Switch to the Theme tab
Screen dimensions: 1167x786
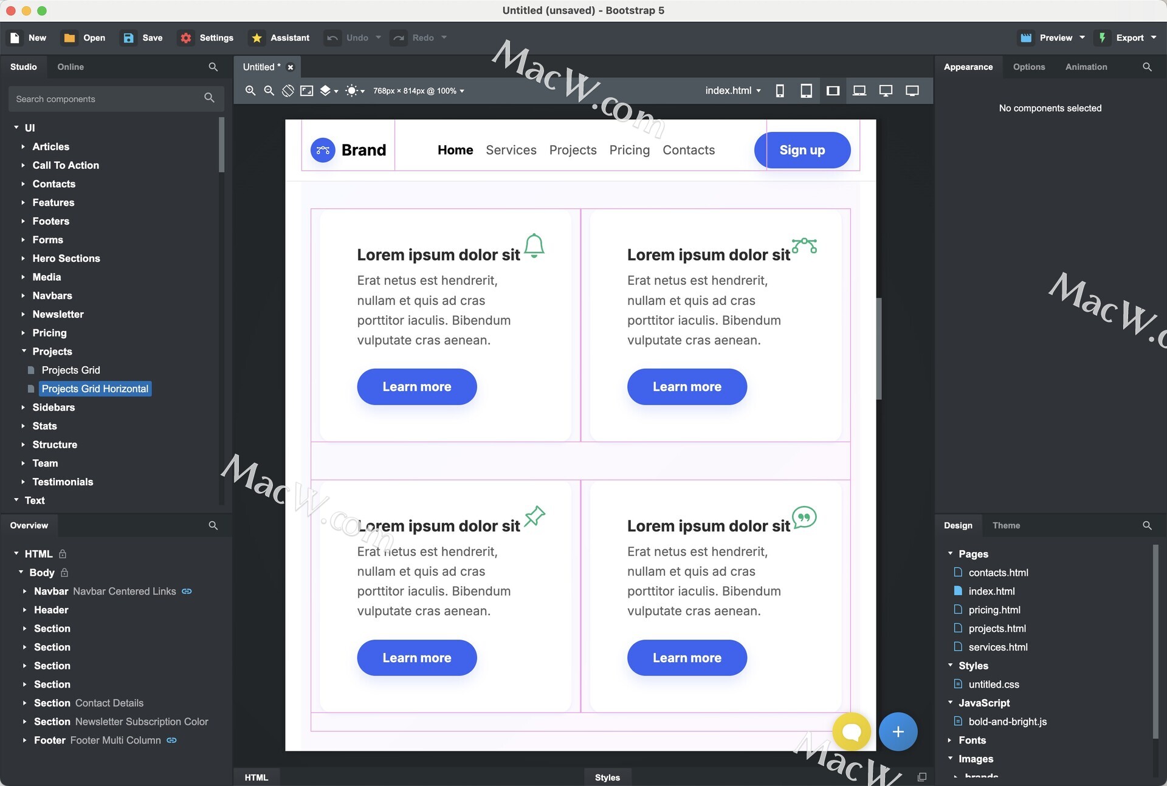pos(1006,525)
